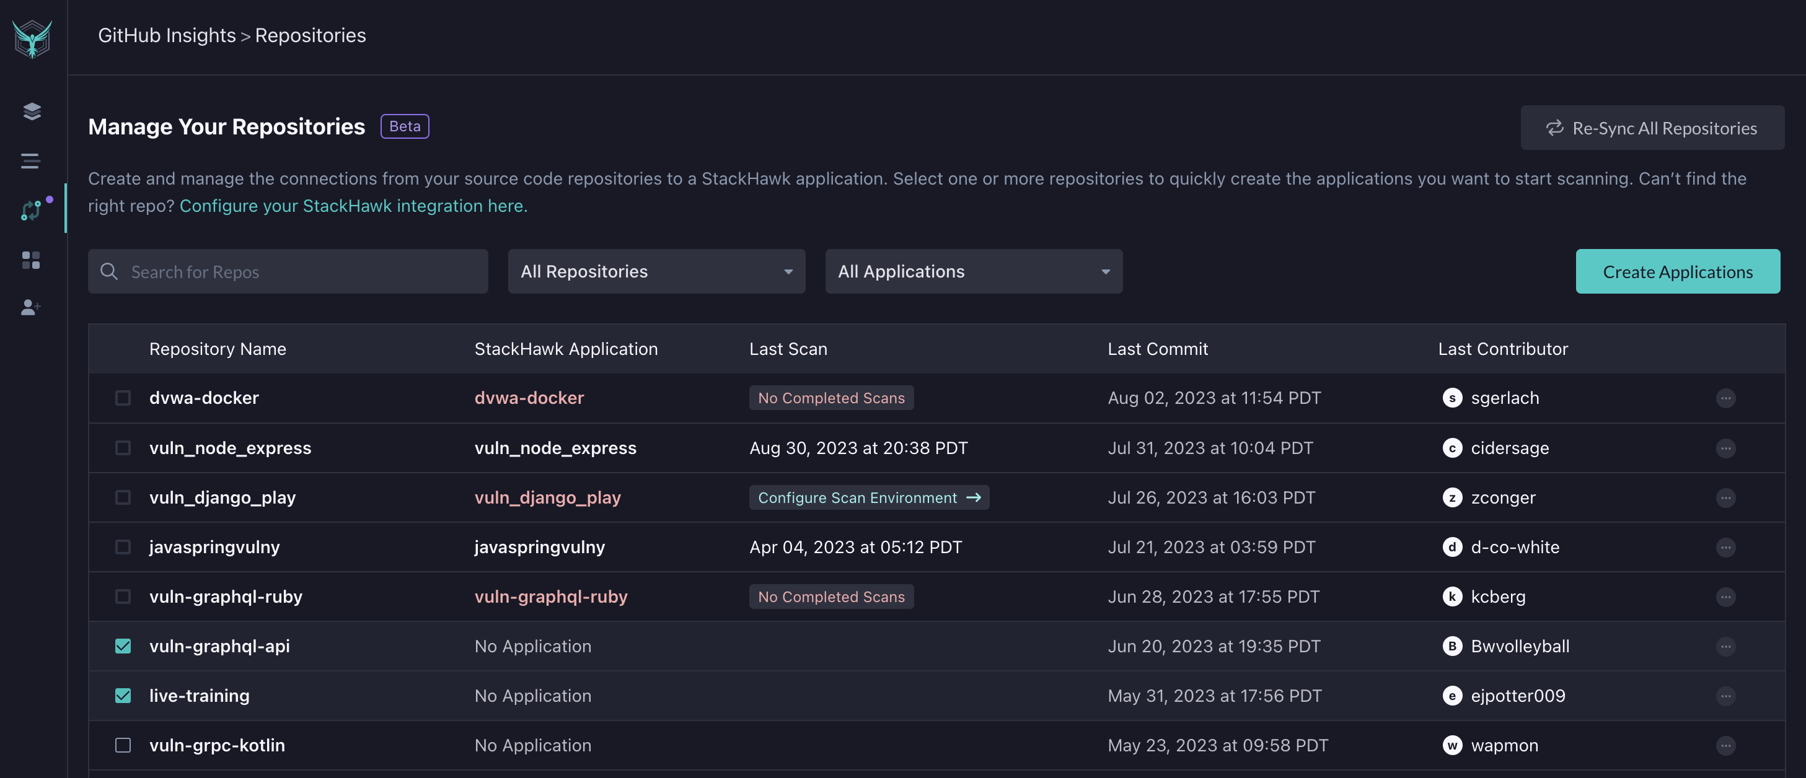Click d-co-white contributor avatar

click(1452, 547)
